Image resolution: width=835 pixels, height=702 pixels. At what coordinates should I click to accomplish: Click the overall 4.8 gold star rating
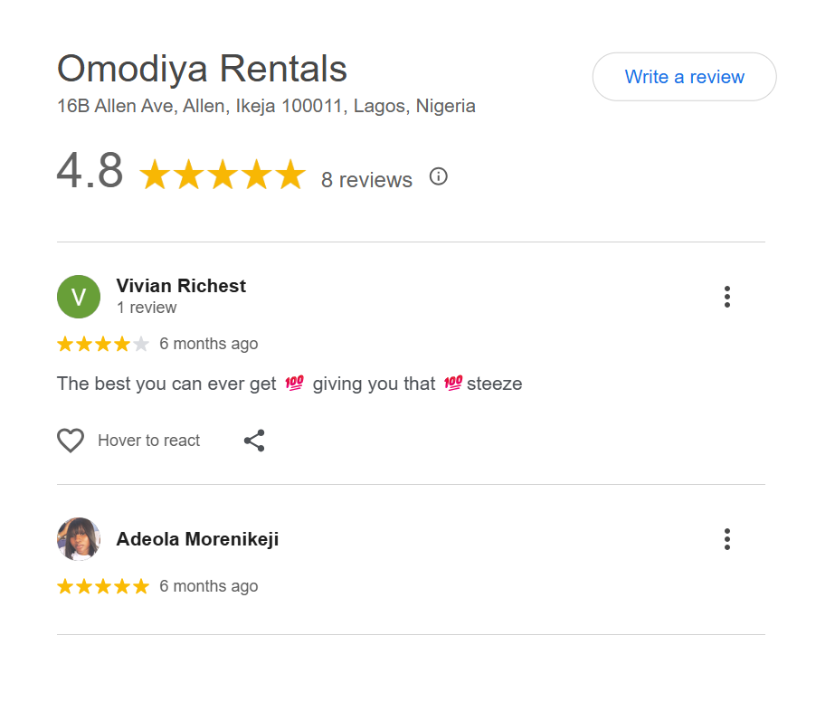(x=223, y=175)
